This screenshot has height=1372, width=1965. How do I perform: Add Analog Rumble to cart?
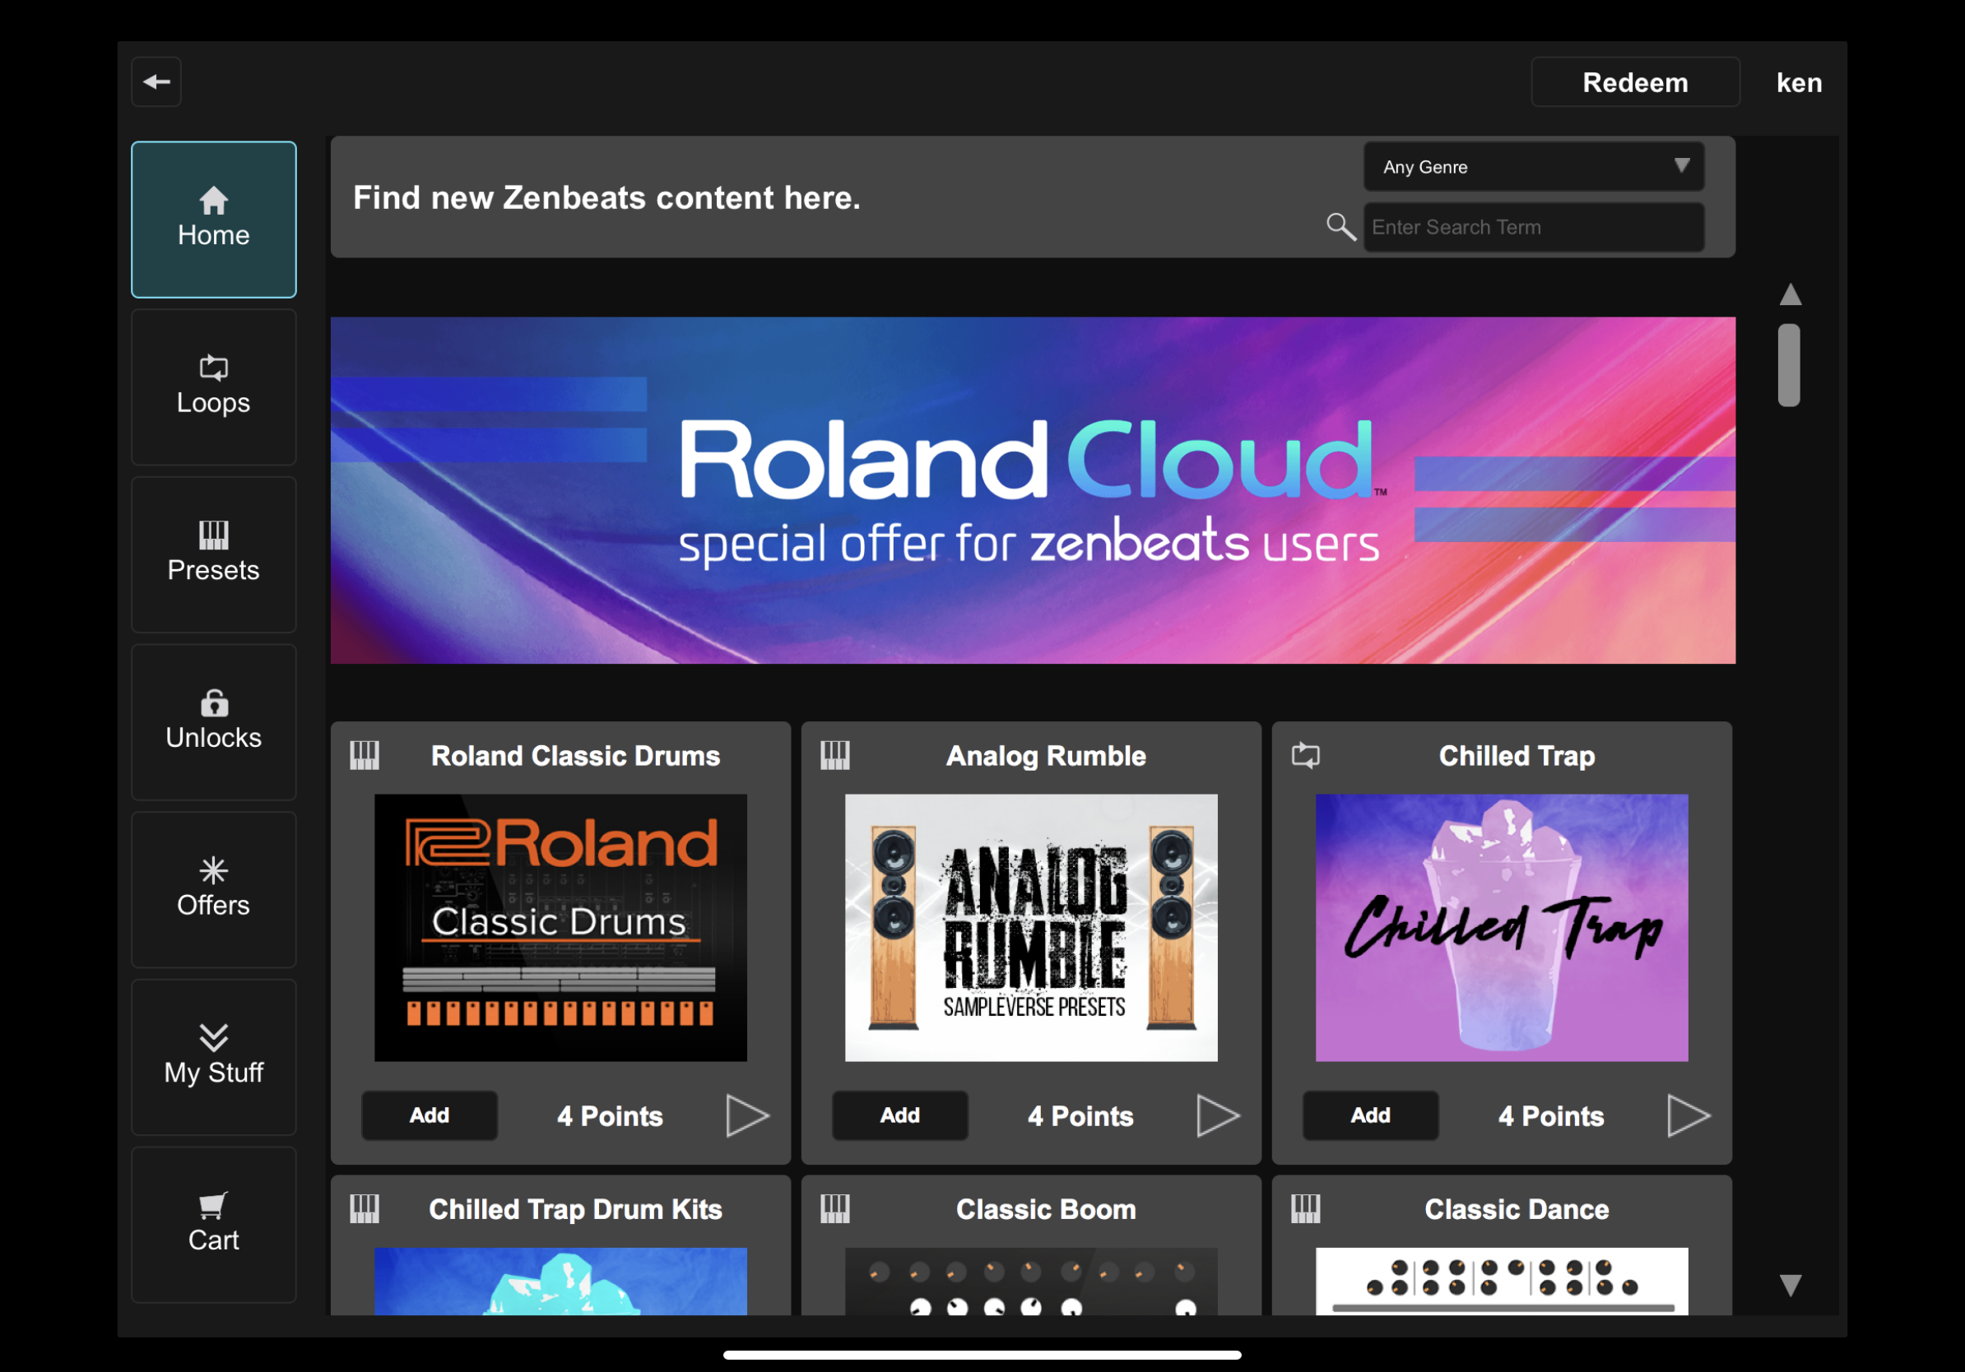900,1115
